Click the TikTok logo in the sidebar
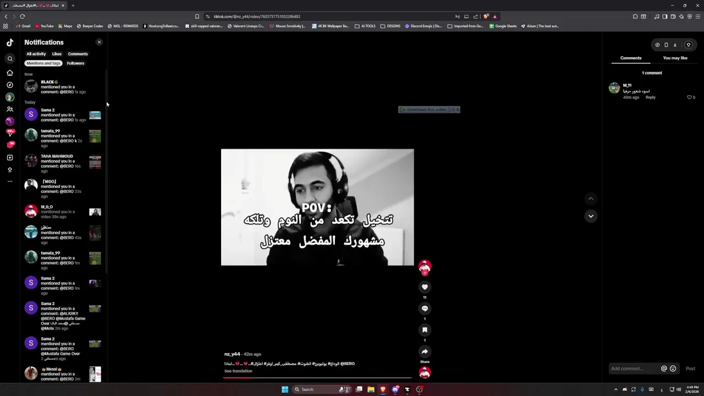Image resolution: width=704 pixels, height=396 pixels. pos(10,42)
